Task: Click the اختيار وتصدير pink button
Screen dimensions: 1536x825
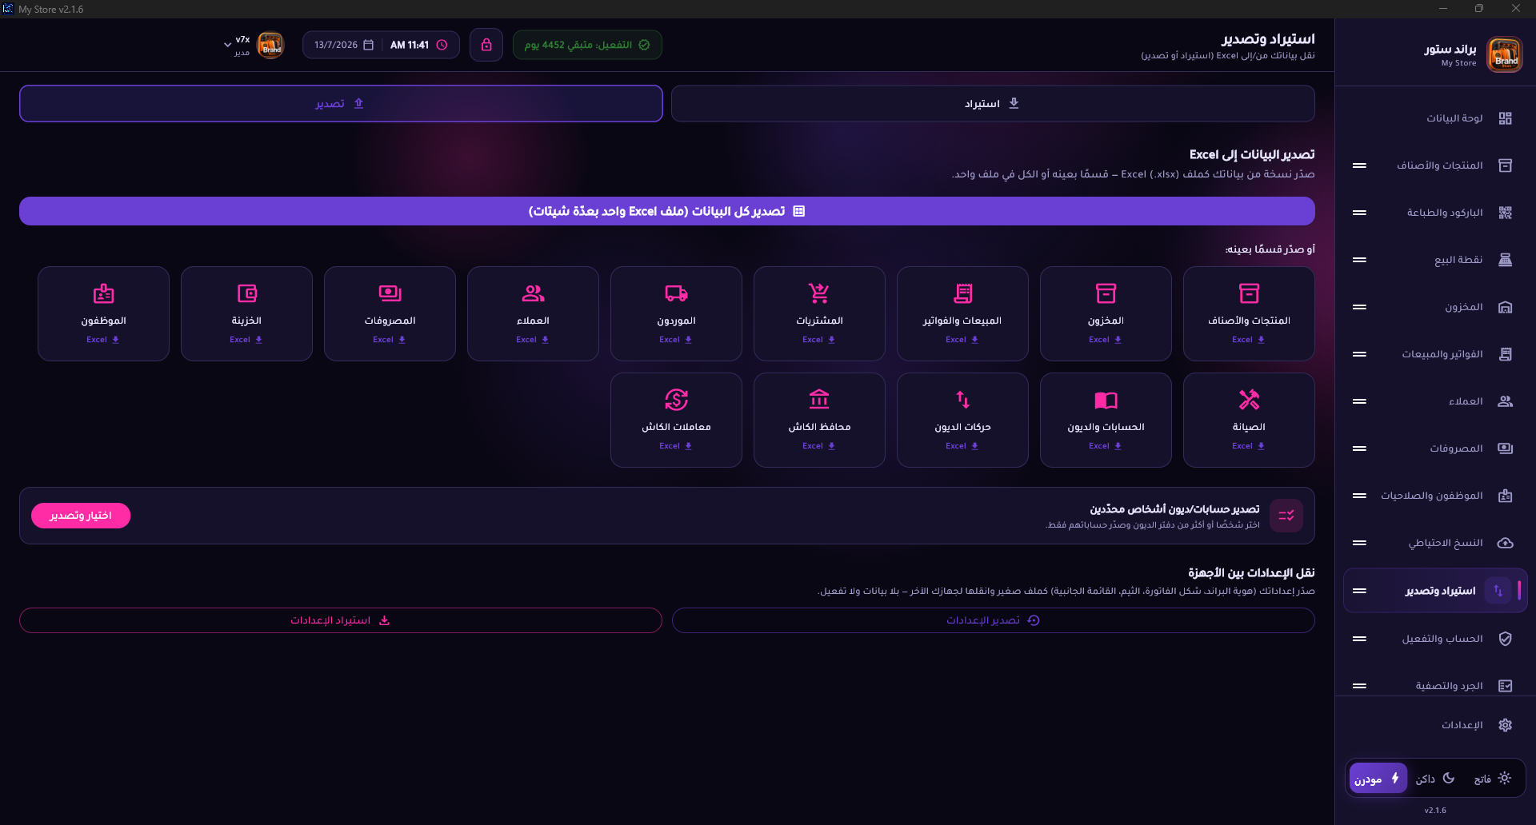Action: (81, 516)
